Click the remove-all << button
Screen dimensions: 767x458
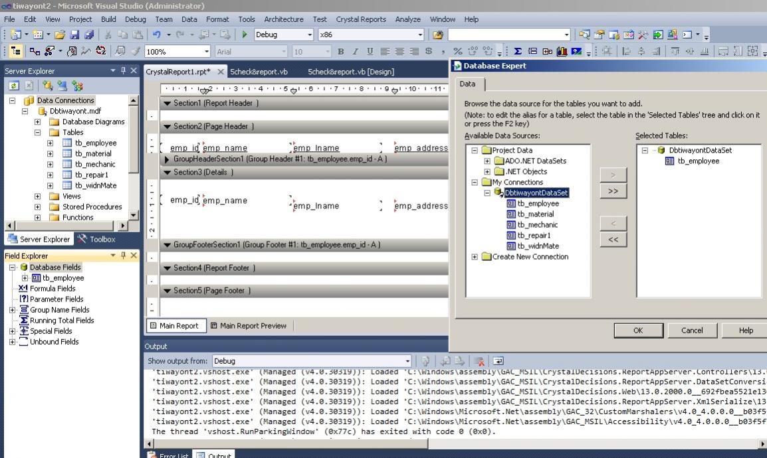coord(613,240)
